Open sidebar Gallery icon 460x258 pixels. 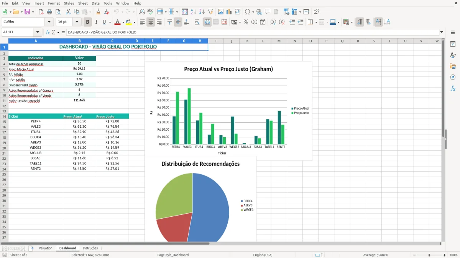(453, 67)
